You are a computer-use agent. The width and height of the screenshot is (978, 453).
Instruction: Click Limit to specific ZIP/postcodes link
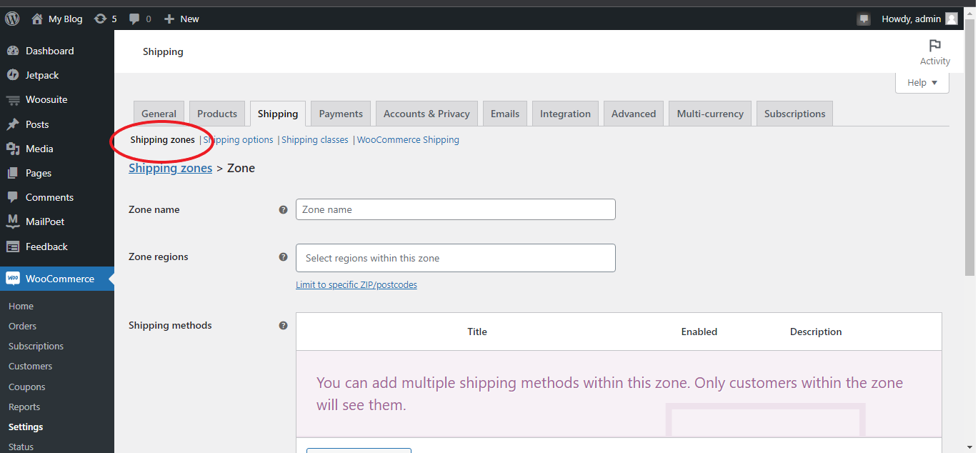(x=356, y=284)
